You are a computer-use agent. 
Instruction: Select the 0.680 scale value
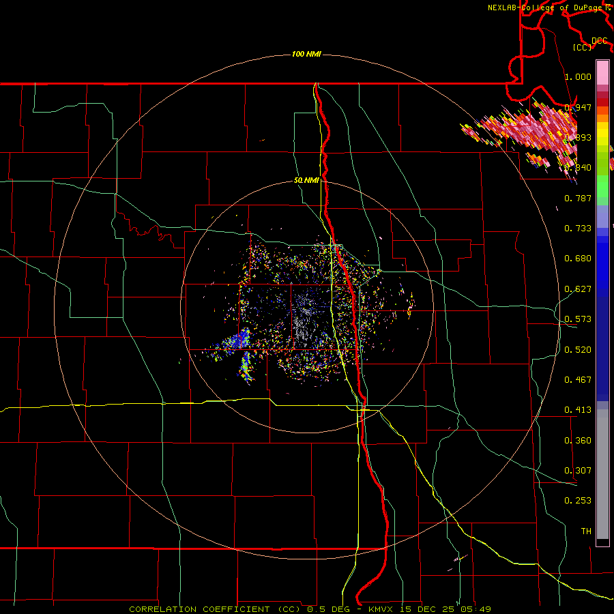pos(578,259)
